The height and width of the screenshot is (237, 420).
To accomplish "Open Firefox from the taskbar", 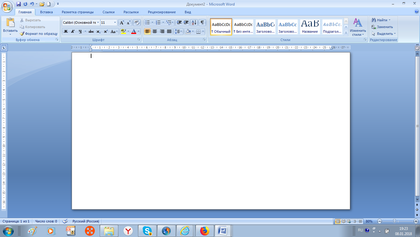I will [x=204, y=231].
